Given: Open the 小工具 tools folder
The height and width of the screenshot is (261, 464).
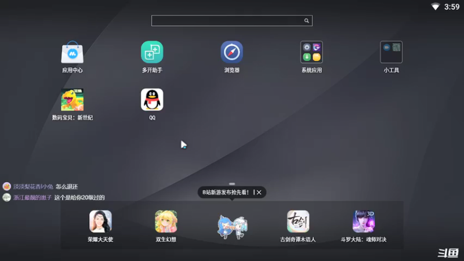Looking at the screenshot, I should coord(391,52).
